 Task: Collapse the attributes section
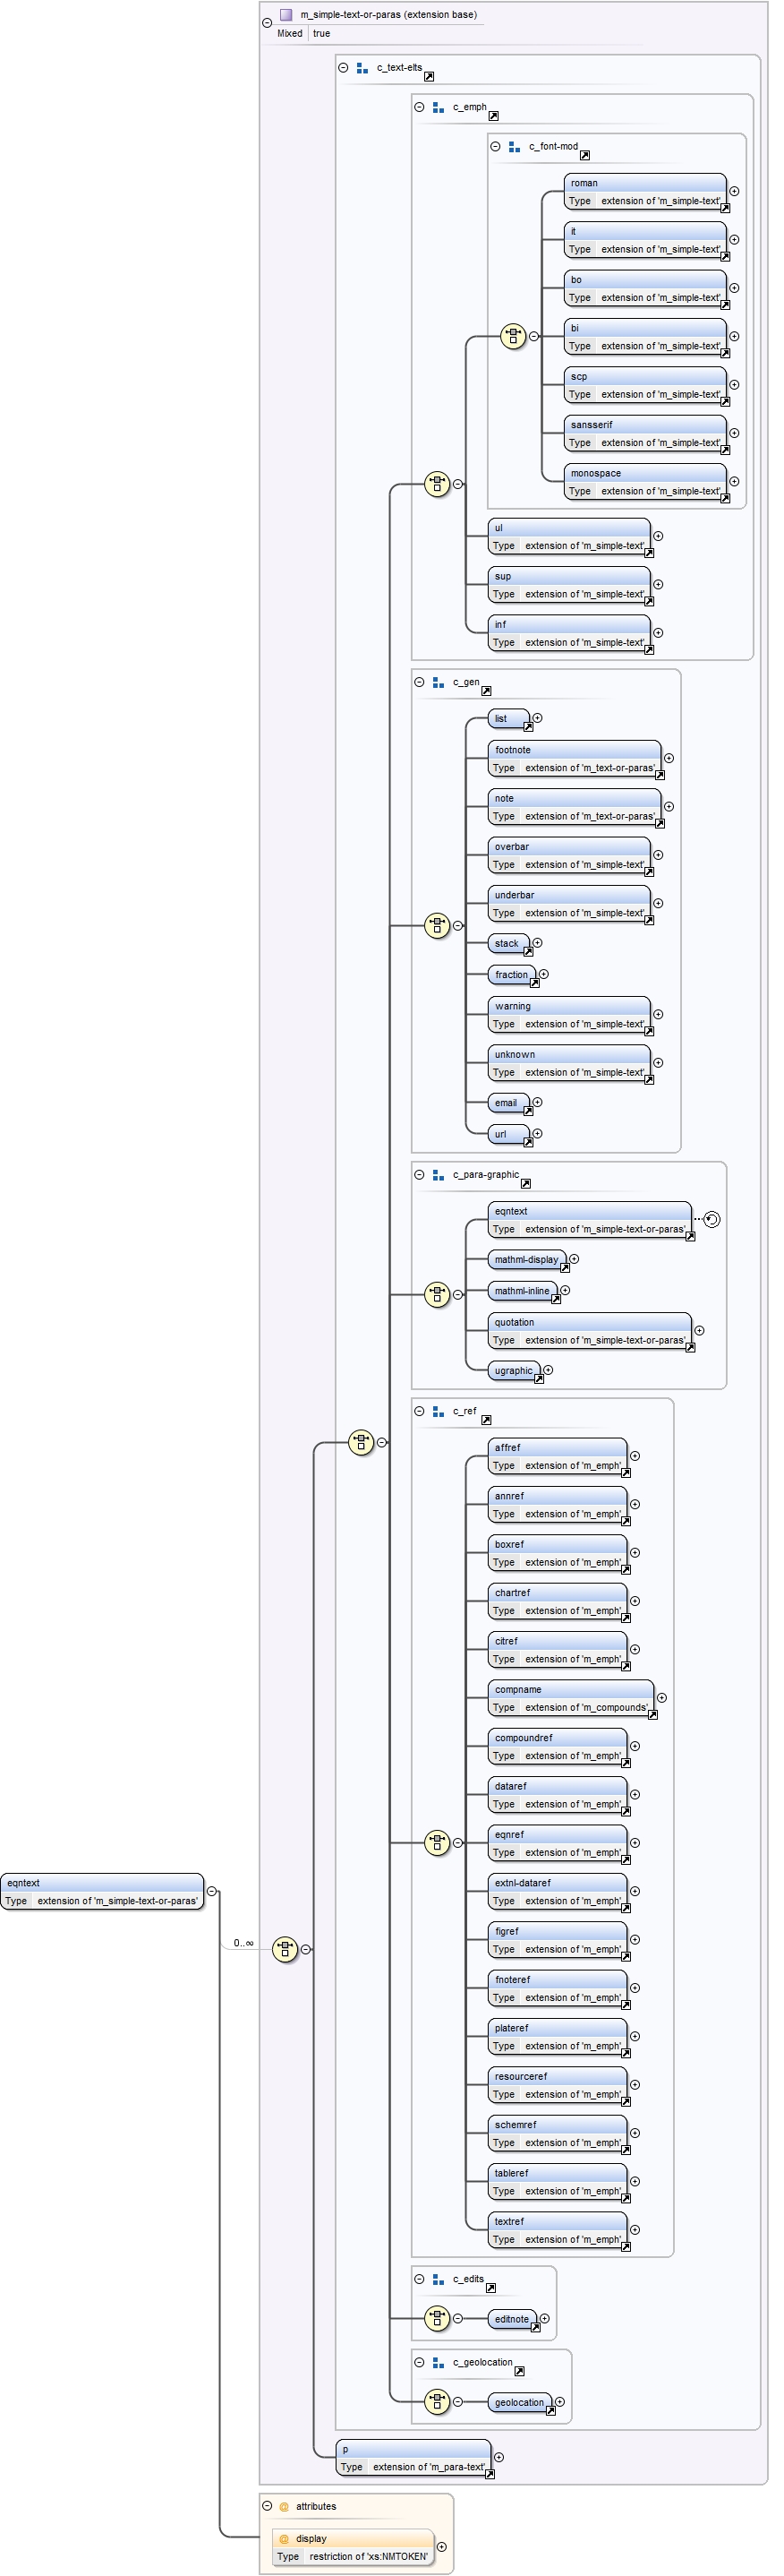coord(267,2505)
